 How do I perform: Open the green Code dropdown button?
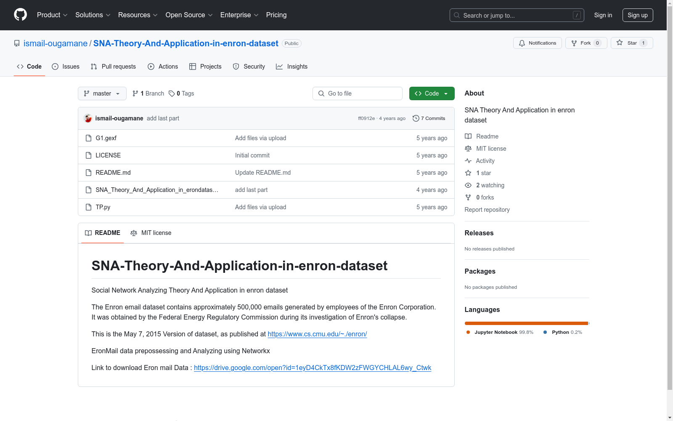point(432,93)
